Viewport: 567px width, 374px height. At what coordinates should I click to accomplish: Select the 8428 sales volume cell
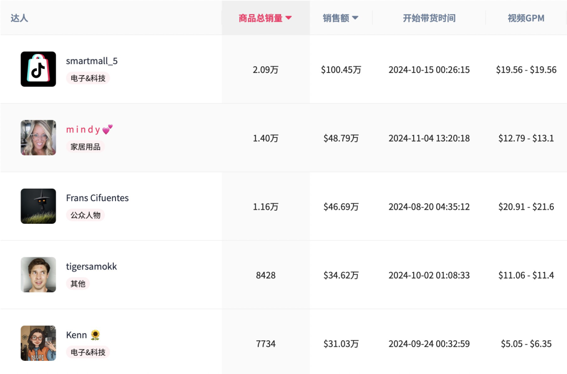coord(266,275)
